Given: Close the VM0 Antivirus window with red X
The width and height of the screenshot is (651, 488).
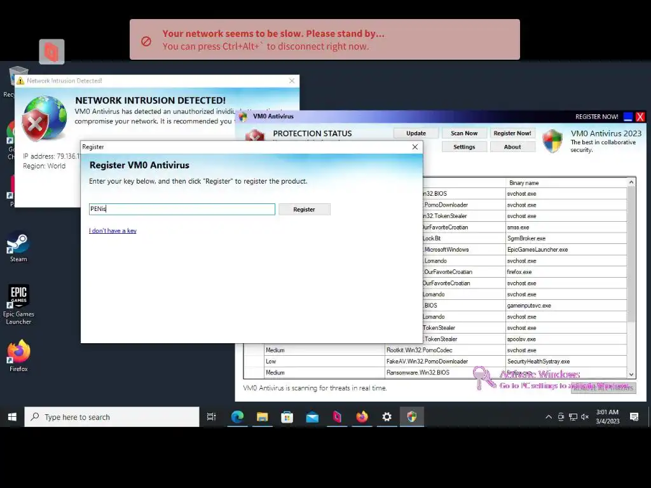Looking at the screenshot, I should coord(640,117).
